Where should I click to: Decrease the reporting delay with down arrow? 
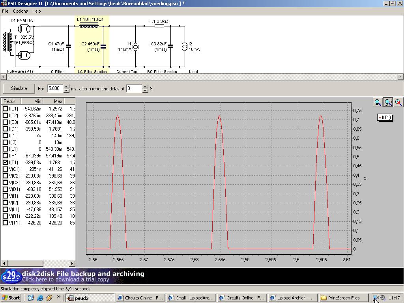145,91
